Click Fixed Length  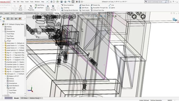coord(84,10)
